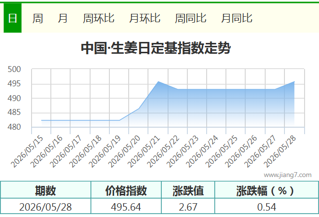Click the 涨跌值 column header
This screenshot has width=319, height=217.
coord(188,190)
